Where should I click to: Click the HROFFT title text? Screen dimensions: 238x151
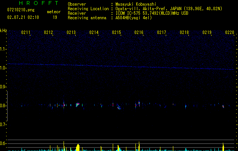pos(39,3)
